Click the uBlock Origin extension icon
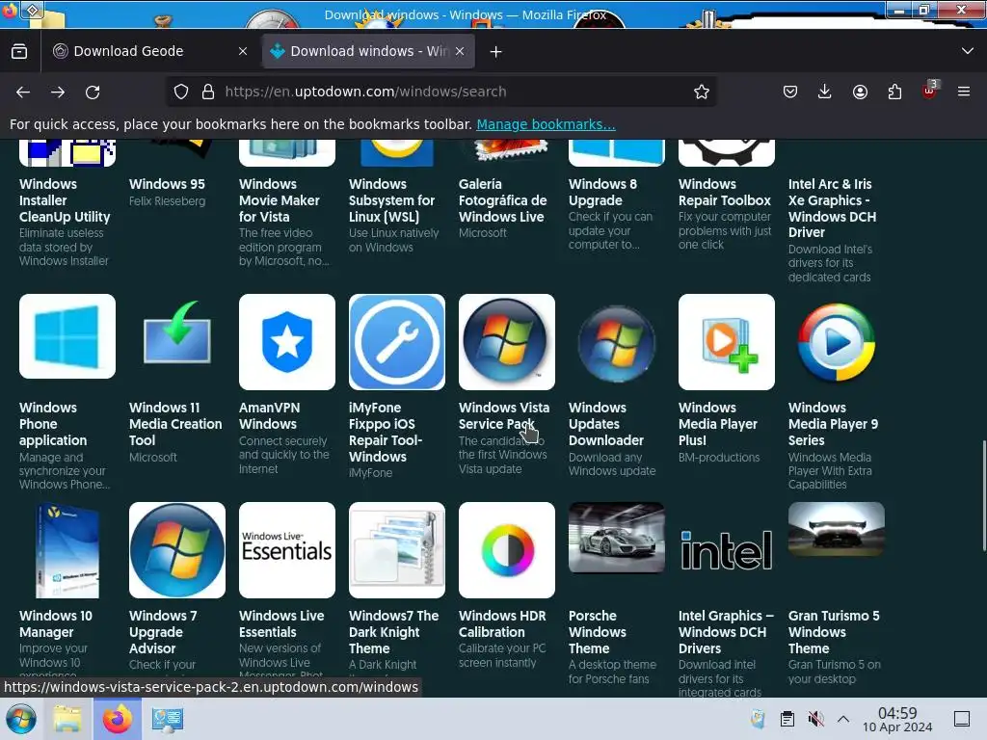The width and height of the screenshot is (987, 740). (930, 91)
